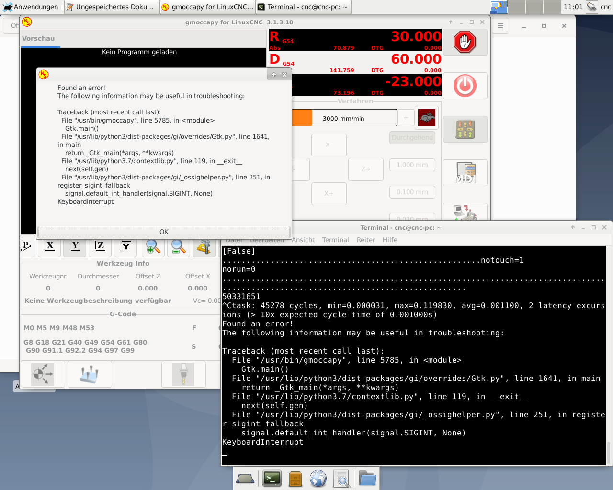Show desktop from bottom dock icon

tap(246, 479)
